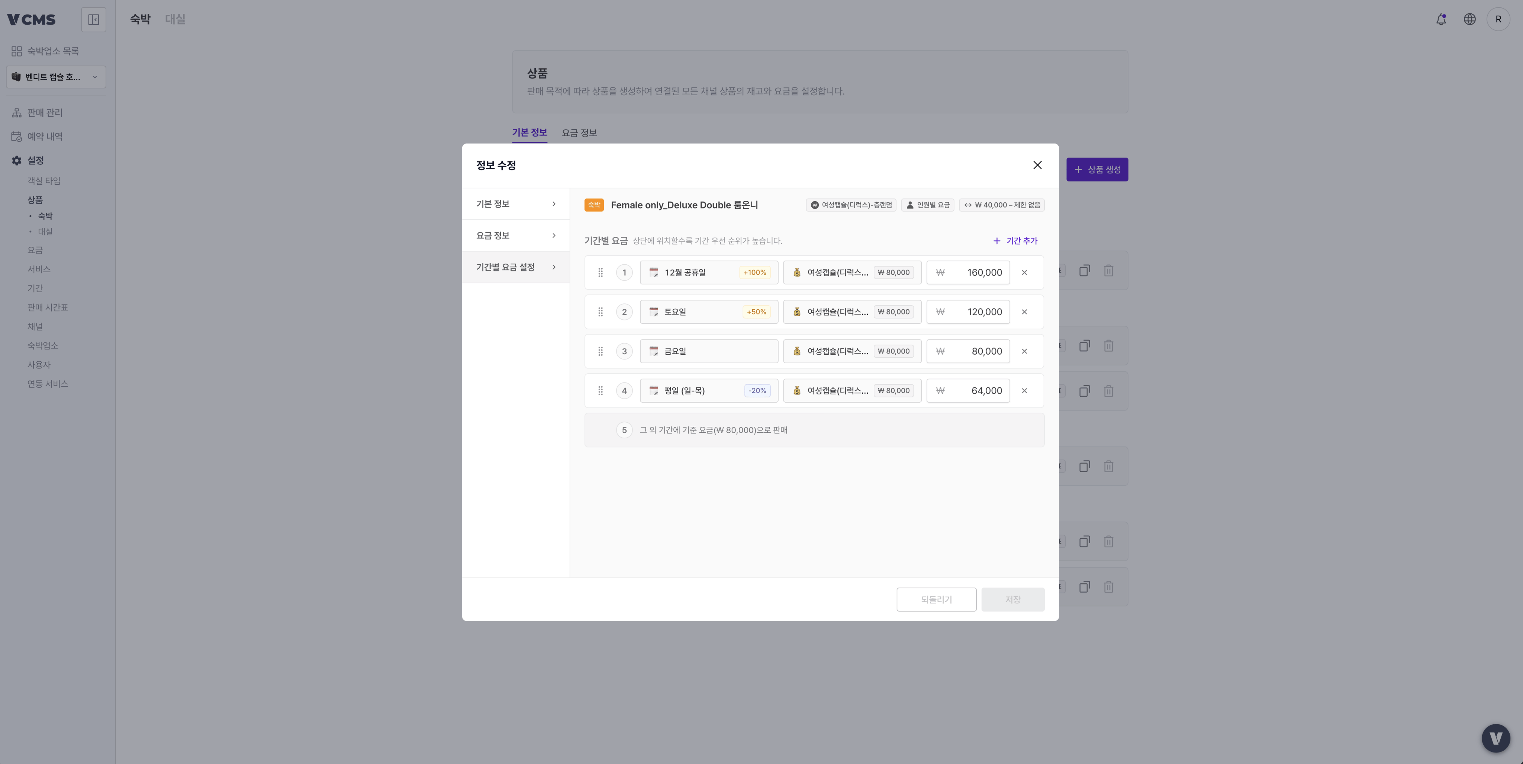Open the property selector 벤디트 캡슐 호... dropdown
This screenshot has width=1523, height=764.
coord(56,77)
